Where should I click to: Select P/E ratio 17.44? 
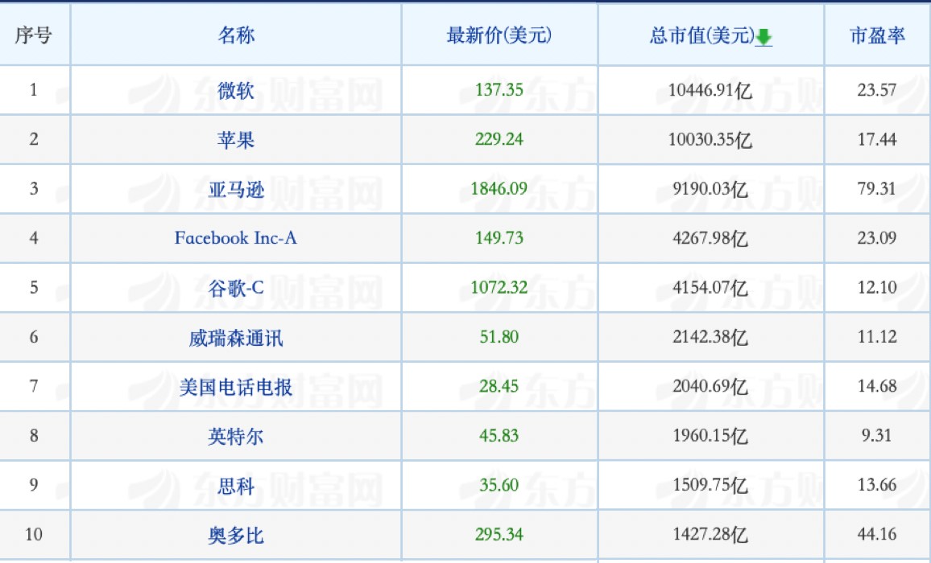(x=877, y=139)
